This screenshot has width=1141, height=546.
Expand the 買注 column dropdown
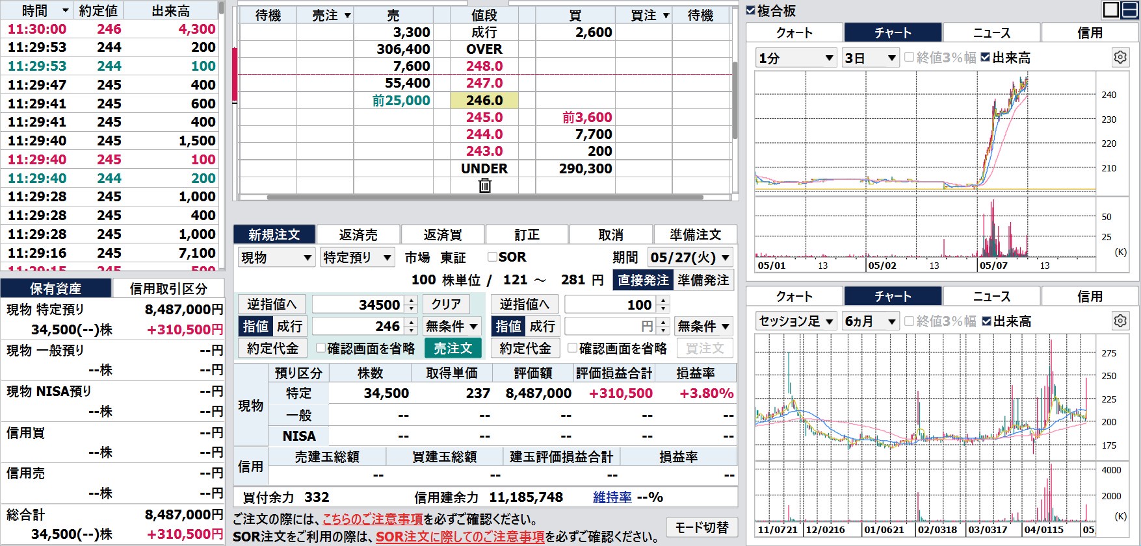click(x=666, y=16)
